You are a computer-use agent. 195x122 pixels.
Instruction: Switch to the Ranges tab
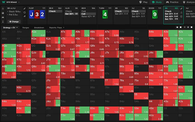coord(26,28)
